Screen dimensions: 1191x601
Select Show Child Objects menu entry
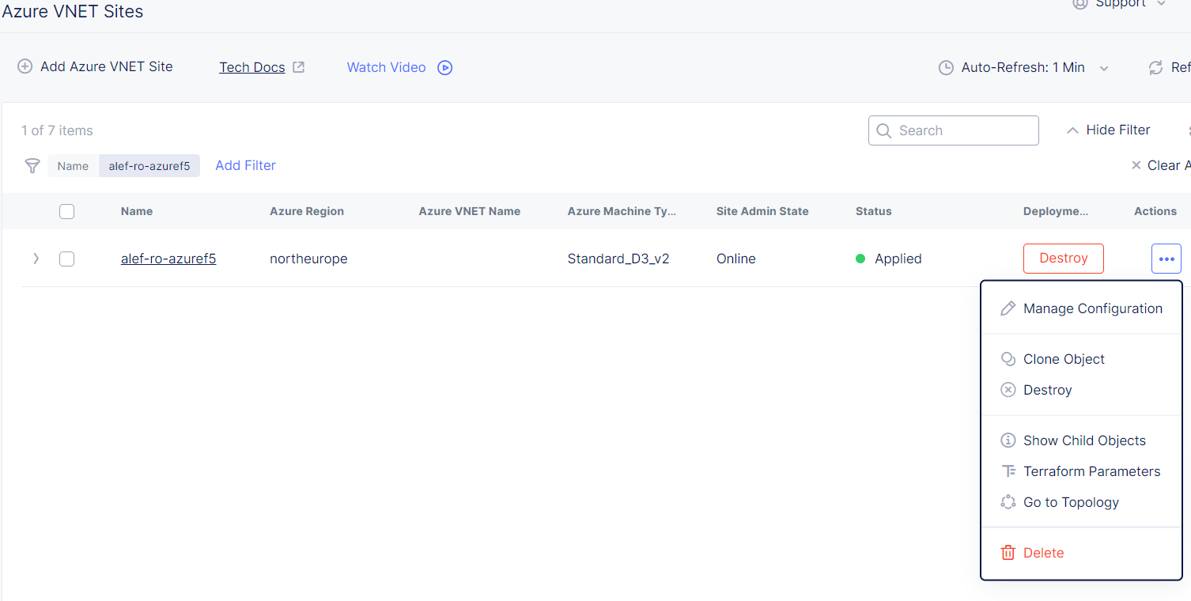(1081, 440)
